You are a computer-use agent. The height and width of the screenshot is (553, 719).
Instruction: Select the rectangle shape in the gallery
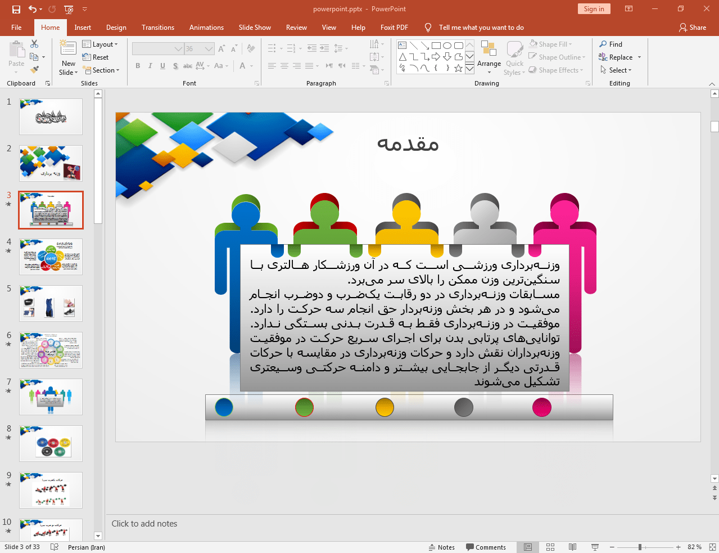pos(436,46)
